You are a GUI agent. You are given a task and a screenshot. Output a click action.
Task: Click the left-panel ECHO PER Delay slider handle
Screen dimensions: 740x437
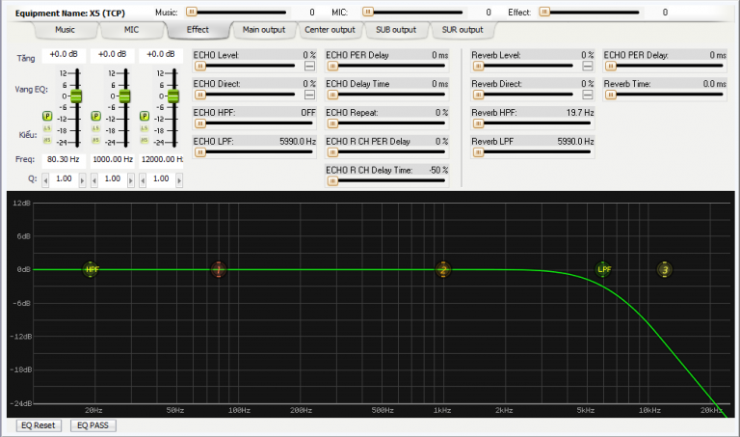[332, 66]
